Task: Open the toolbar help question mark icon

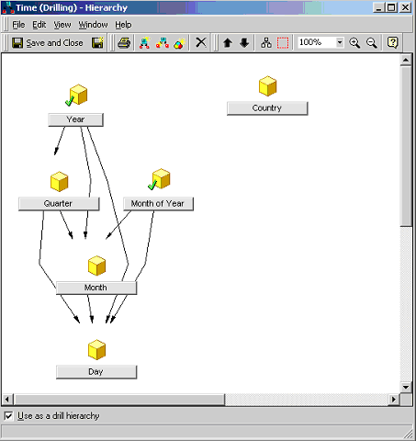Action: pyautogui.click(x=392, y=42)
